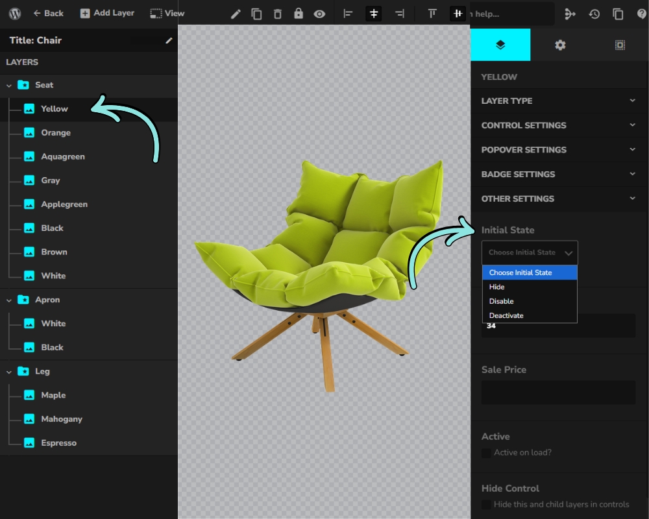Toggle the lock layer icon
The height and width of the screenshot is (519, 649).
[x=299, y=14]
